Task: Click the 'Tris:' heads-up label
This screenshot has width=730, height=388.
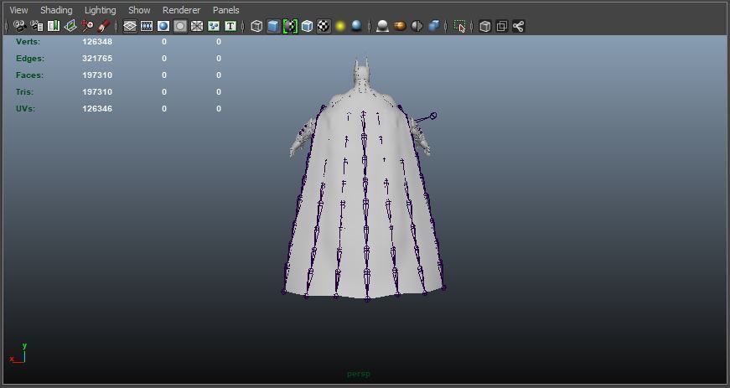Action: pyautogui.click(x=24, y=91)
